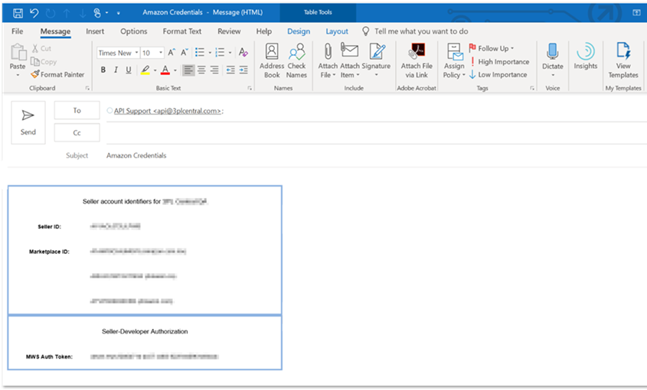Image resolution: width=647 pixels, height=390 pixels.
Task: Open the Clipboard group dialog launcher
Action: (87, 88)
